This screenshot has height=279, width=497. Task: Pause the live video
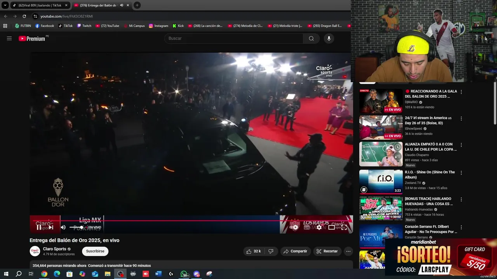pyautogui.click(x=39, y=227)
